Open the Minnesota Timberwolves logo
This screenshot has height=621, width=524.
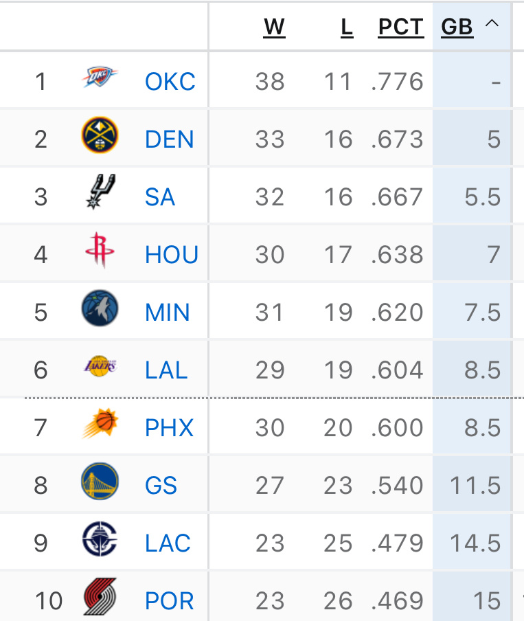coord(100,308)
